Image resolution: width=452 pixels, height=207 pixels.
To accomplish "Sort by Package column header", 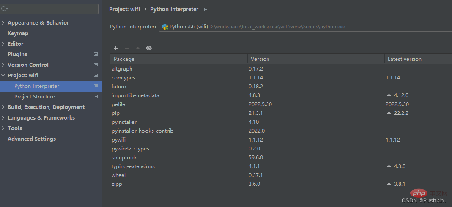I will pyautogui.click(x=179, y=59).
